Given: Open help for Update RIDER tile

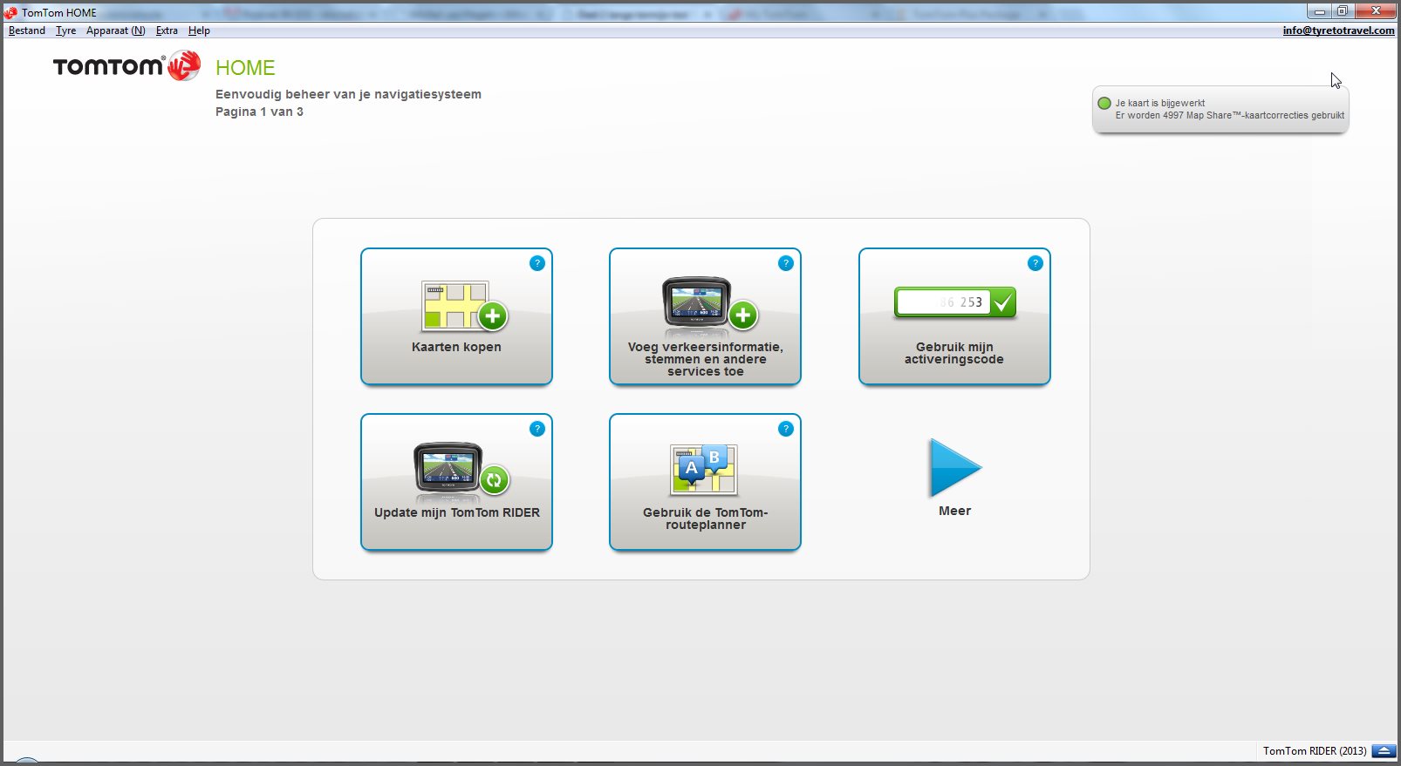Looking at the screenshot, I should pyautogui.click(x=537, y=429).
